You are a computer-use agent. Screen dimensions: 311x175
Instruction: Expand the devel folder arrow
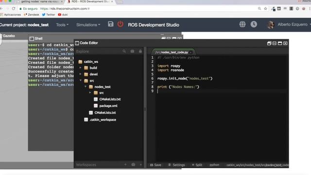[80, 74]
